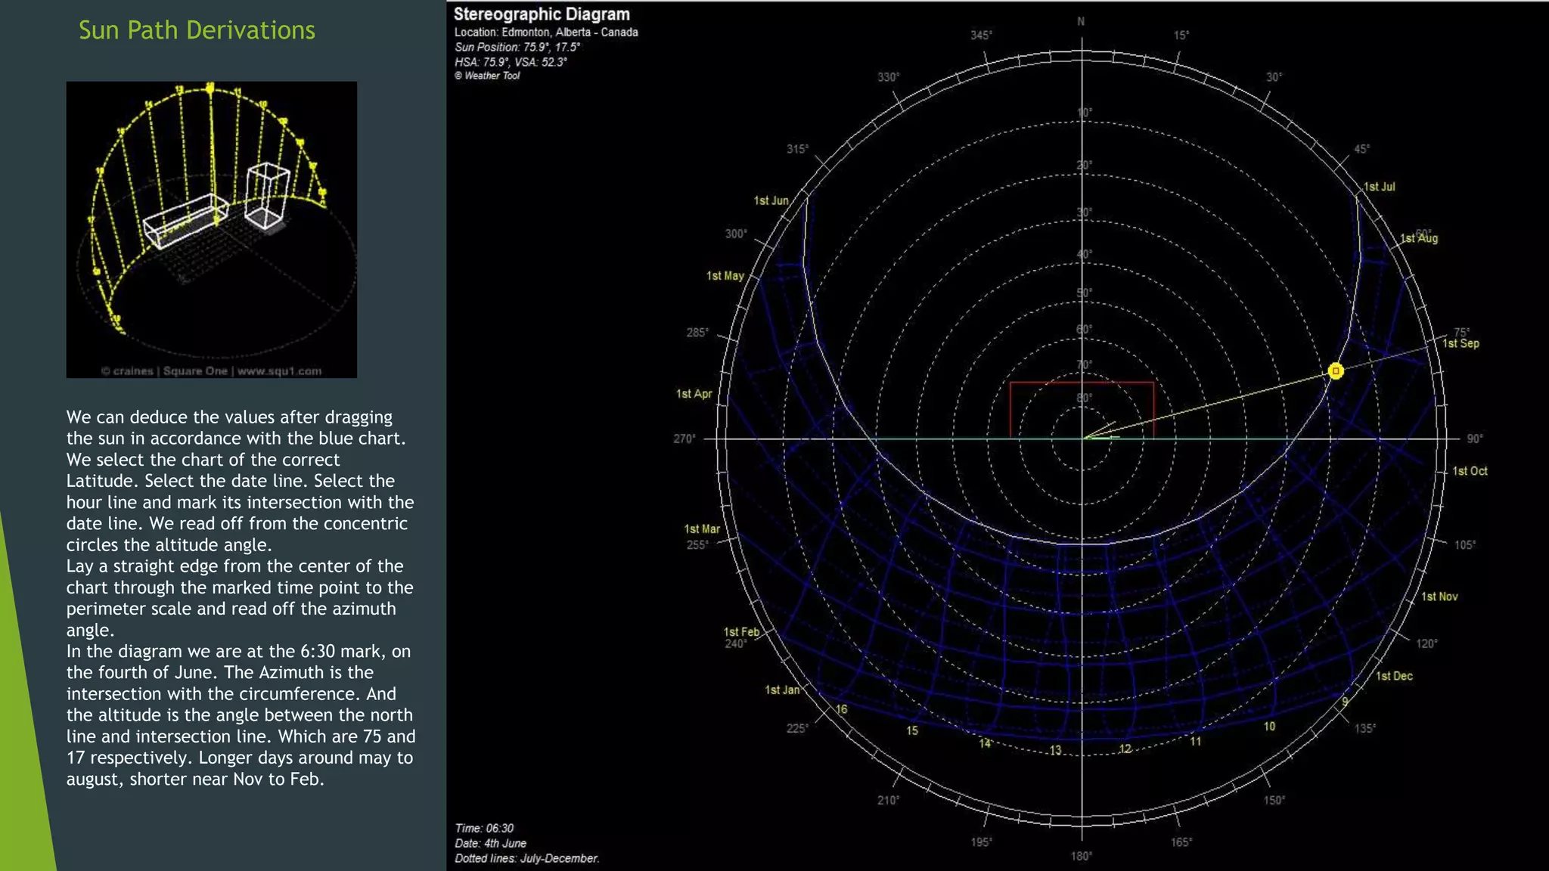Click the Location Edmonton, Alberta text
Image resolution: width=1549 pixels, height=871 pixels.
(546, 33)
